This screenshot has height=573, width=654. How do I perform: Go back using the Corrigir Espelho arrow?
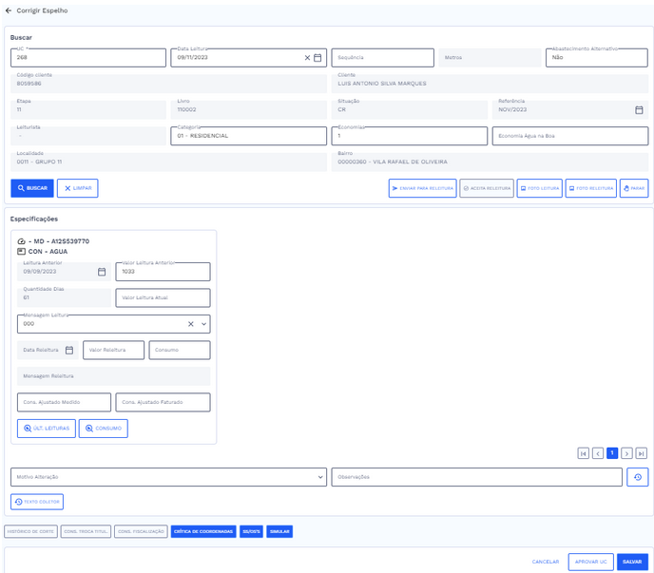[9, 10]
